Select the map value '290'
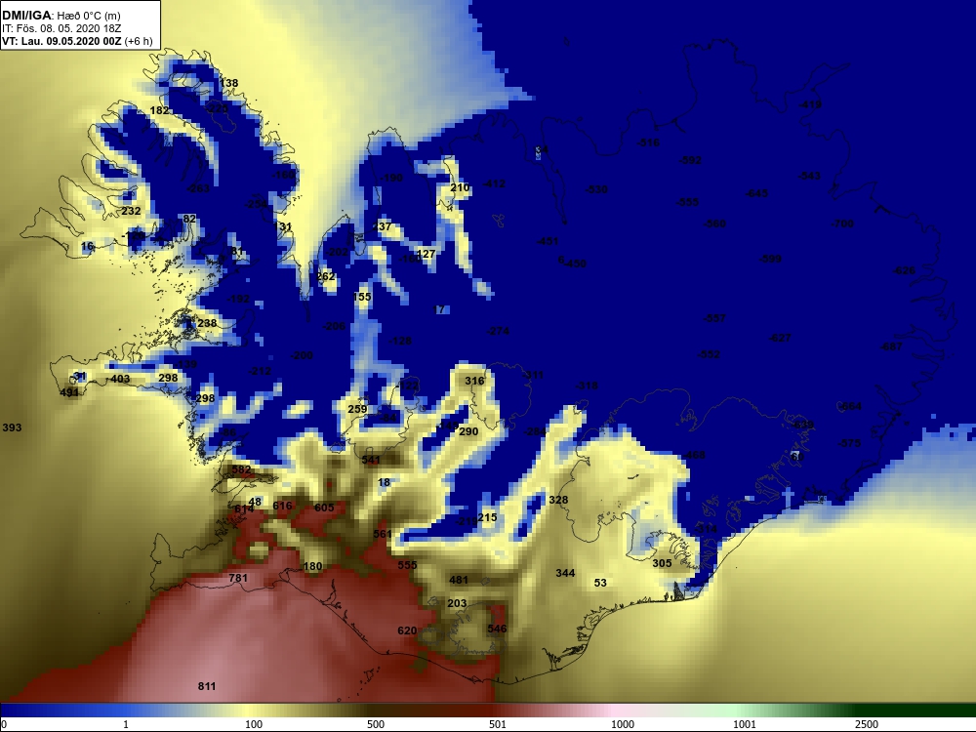Image resolution: width=976 pixels, height=732 pixels. (468, 431)
